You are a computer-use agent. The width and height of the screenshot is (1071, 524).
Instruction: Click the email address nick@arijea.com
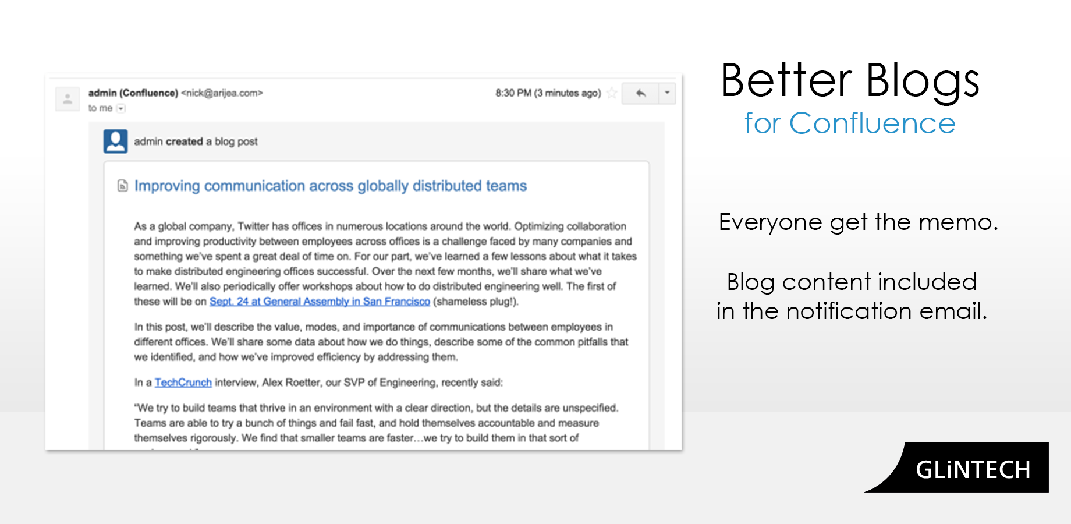coord(222,93)
